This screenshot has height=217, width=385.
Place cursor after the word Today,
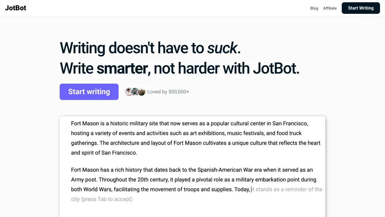coord(251,189)
